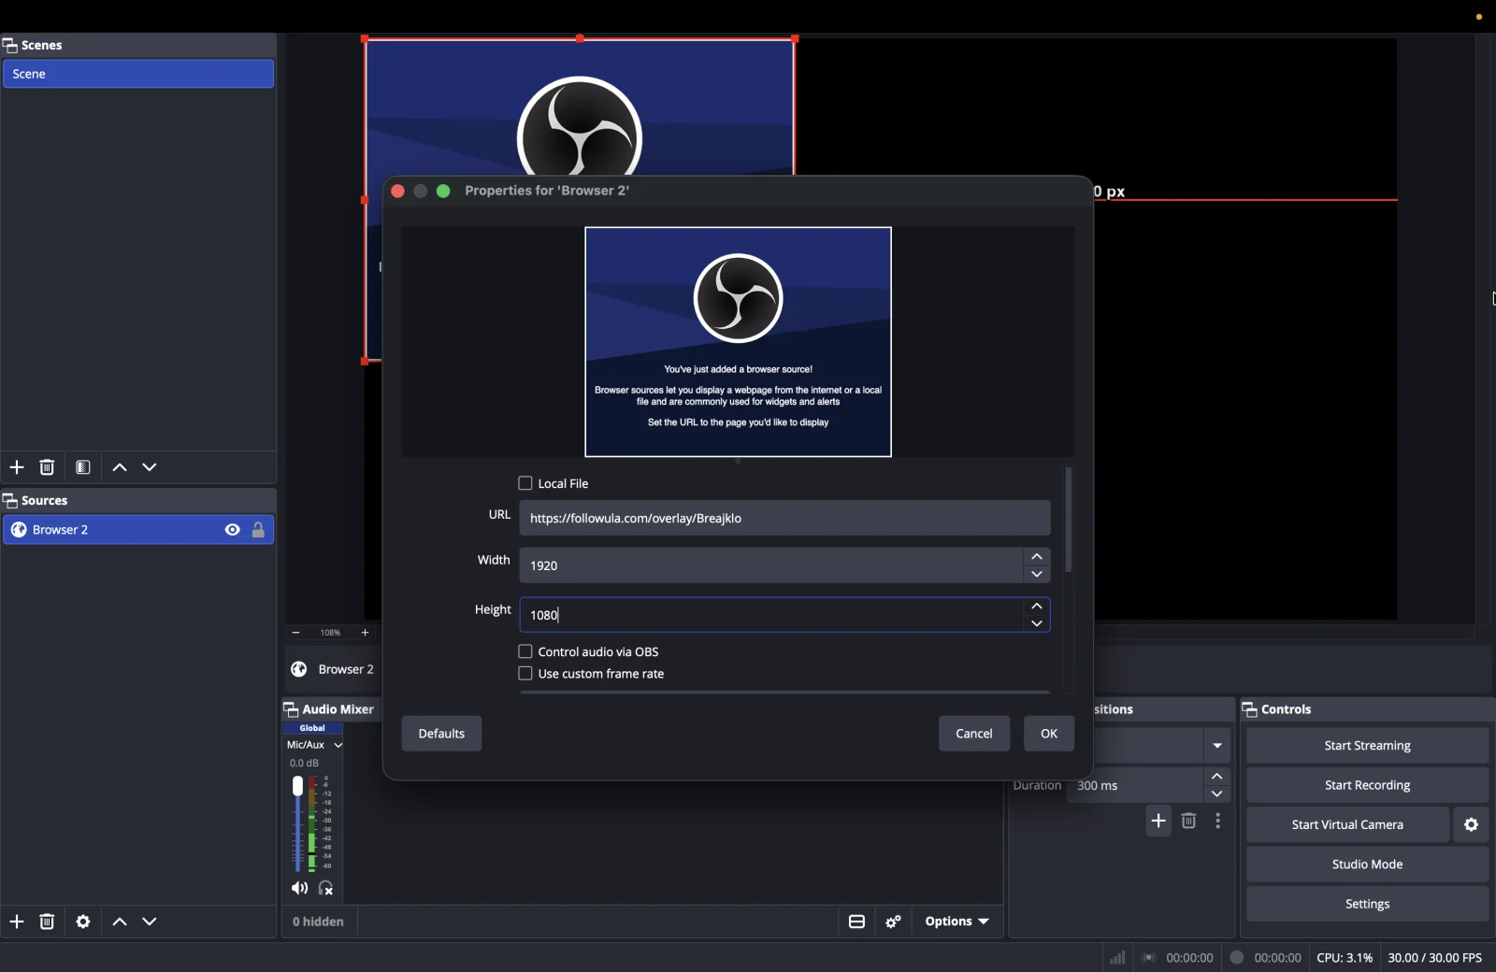Zoom in preview with plus button
The height and width of the screenshot is (972, 1496).
[366, 633]
